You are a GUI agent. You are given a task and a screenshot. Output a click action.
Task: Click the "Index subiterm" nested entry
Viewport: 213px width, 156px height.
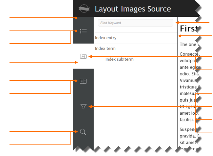119,59
